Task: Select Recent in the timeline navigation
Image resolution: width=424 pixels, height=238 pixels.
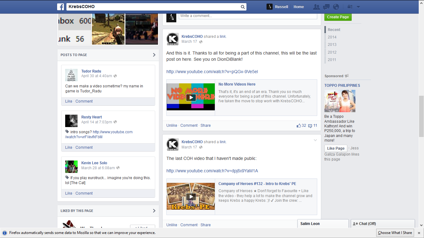Action: pyautogui.click(x=334, y=30)
